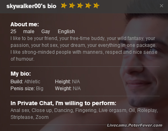
Task: Click the "Weight: N/A" field
Action: pos(68,88)
